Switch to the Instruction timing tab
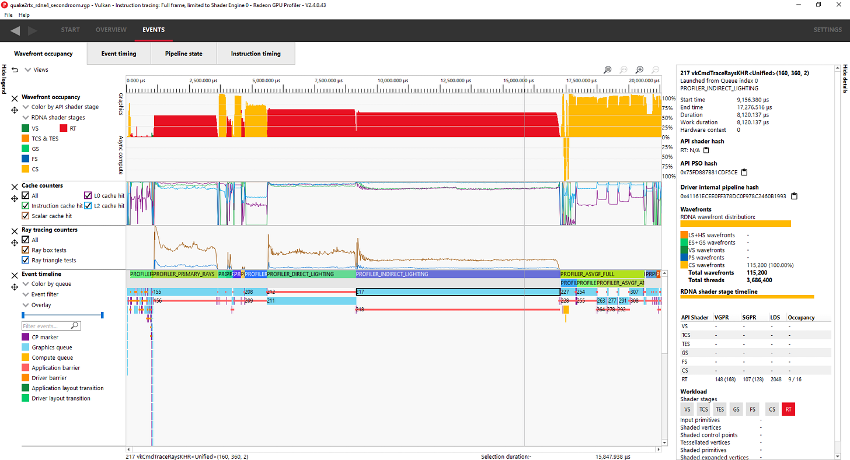Screen dimensions: 850x460 pyautogui.click(x=256, y=53)
